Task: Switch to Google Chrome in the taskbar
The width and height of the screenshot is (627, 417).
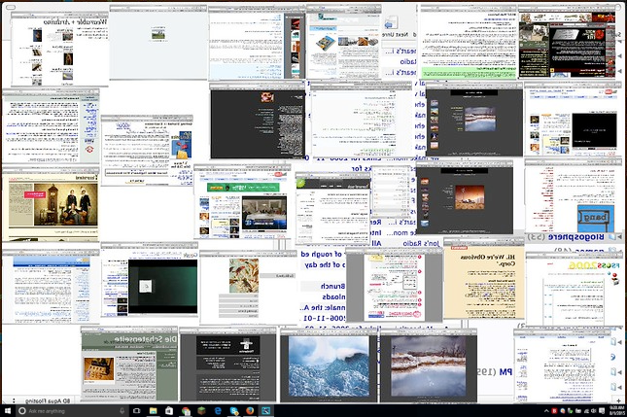Action: coord(186,410)
